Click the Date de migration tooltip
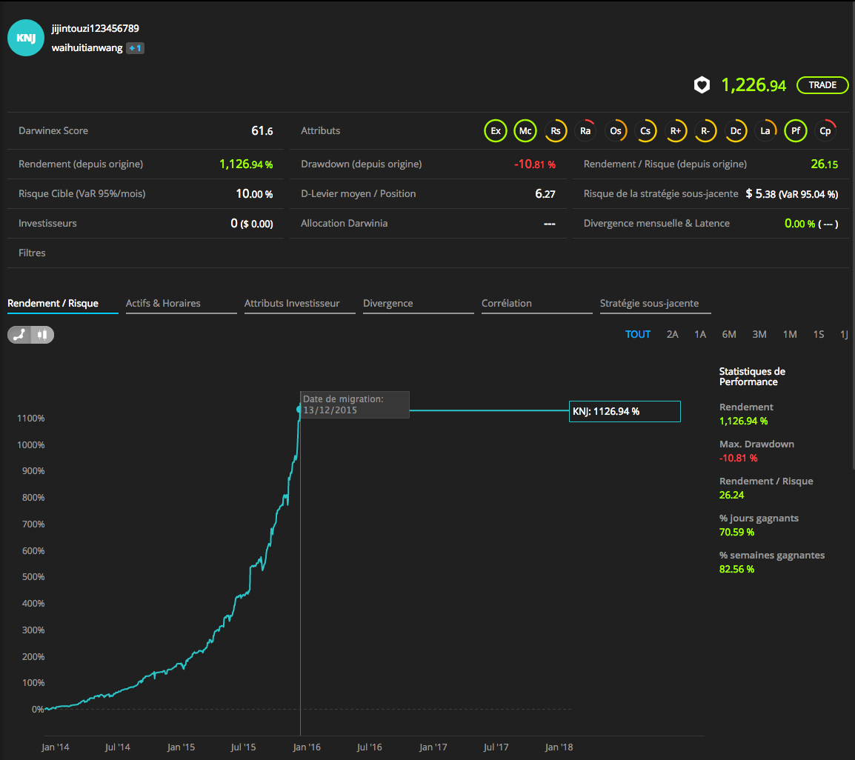The height and width of the screenshot is (760, 855). click(x=354, y=404)
